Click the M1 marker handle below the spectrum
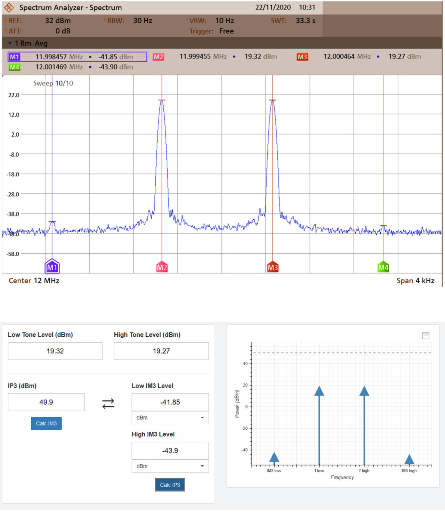 (x=52, y=267)
